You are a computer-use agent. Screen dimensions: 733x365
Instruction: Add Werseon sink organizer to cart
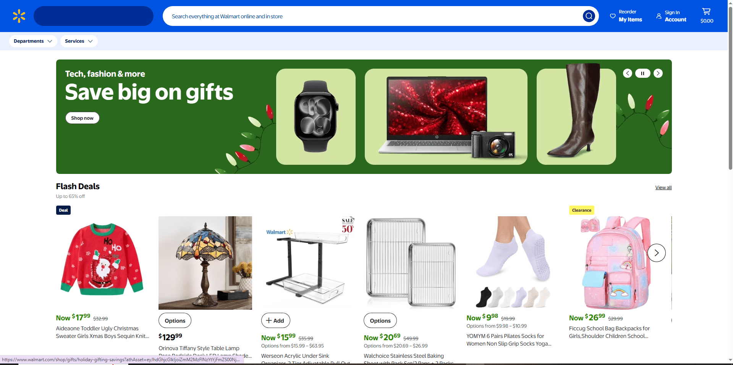tap(275, 320)
